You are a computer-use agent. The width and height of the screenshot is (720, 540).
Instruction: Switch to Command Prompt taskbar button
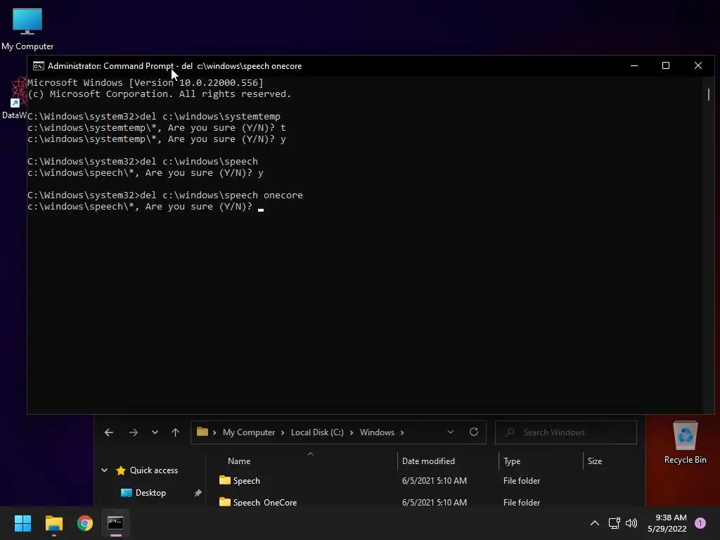116,523
